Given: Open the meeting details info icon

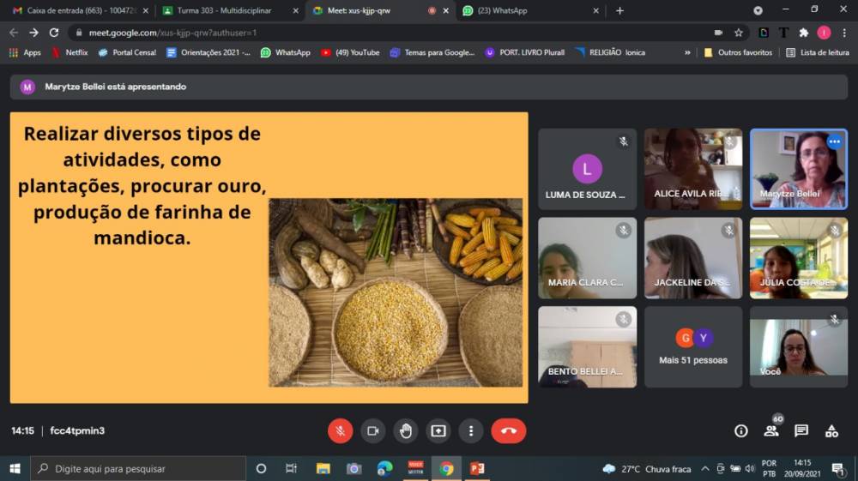Looking at the screenshot, I should point(741,430).
